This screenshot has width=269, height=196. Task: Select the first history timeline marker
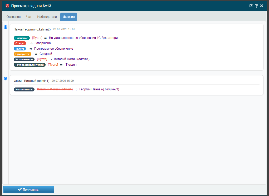[6, 27]
